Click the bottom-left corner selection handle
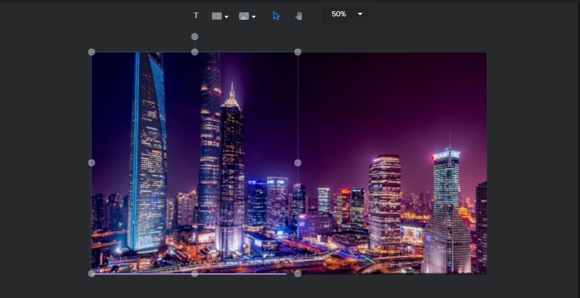 (92, 273)
